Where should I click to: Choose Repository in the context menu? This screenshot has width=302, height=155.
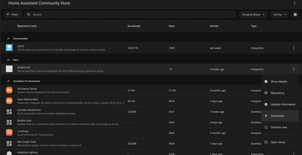[x=280, y=93]
